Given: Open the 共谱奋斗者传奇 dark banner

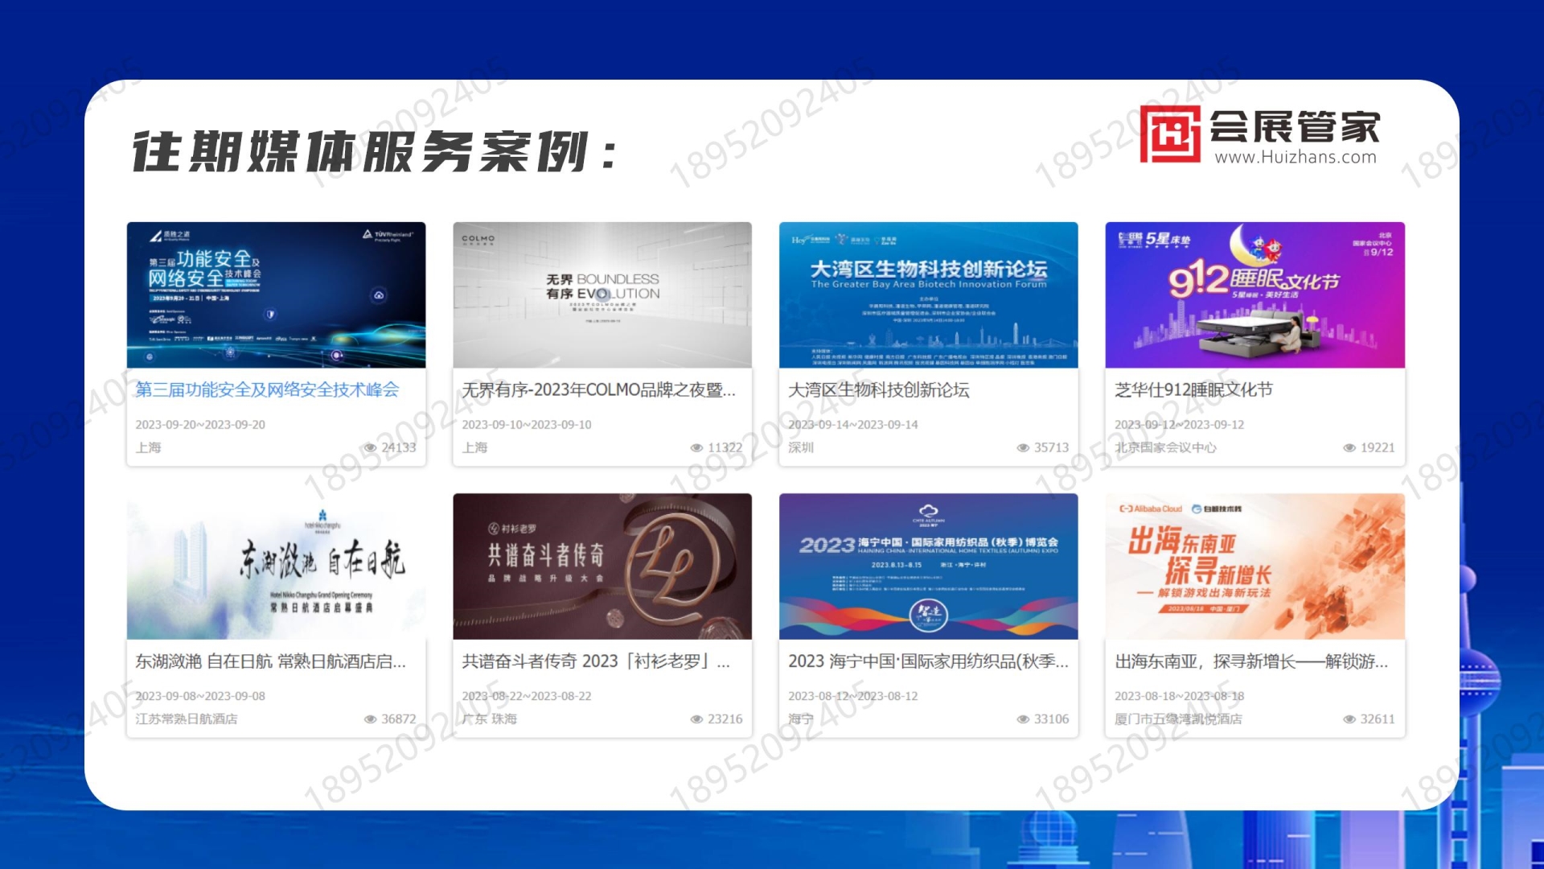Looking at the screenshot, I should pos(602,566).
